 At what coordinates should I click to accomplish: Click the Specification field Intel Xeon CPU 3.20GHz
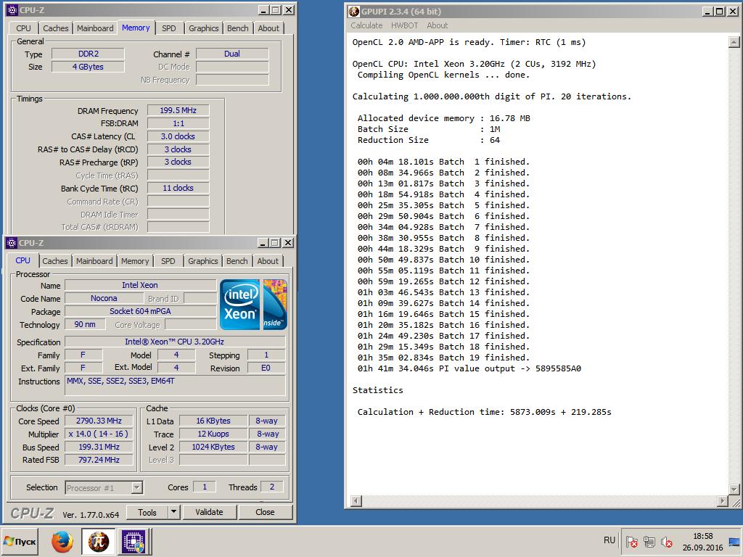(x=175, y=342)
